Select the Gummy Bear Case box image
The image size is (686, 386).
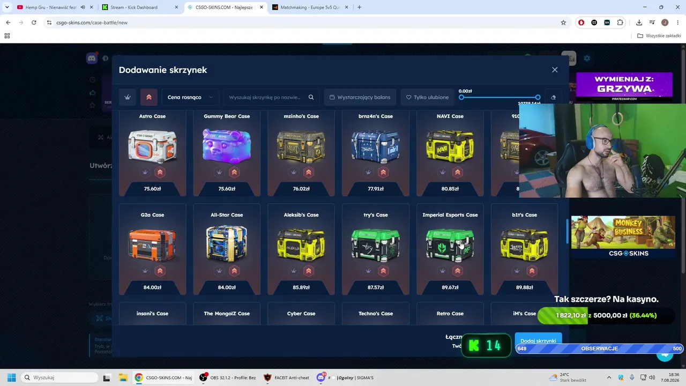tap(227, 145)
